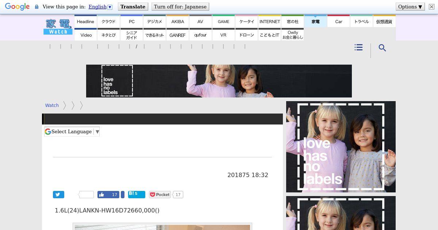Screen dimensions: 438x230
Task: Close the Google Translate bar
Action: [x=431, y=7]
